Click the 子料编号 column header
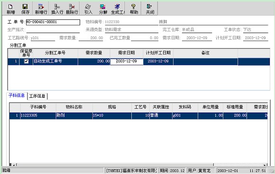 click(x=38, y=107)
